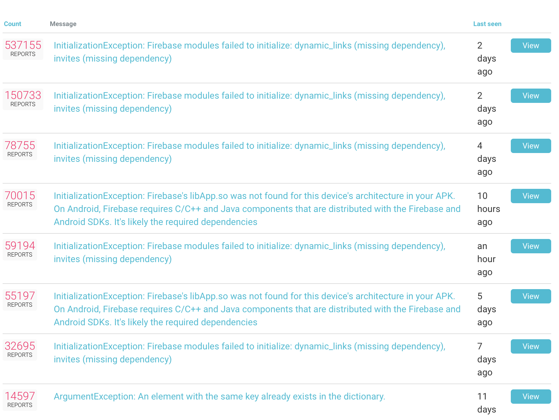The width and height of the screenshot is (559, 420).
Task: Click View for the 537155 reports error
Action: click(530, 46)
